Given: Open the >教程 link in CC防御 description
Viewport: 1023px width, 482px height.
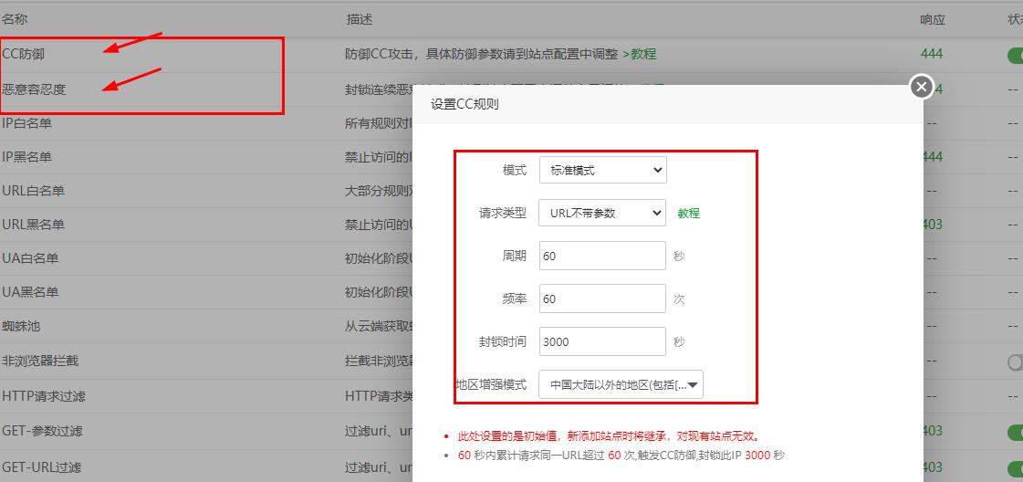Looking at the screenshot, I should pyautogui.click(x=640, y=54).
